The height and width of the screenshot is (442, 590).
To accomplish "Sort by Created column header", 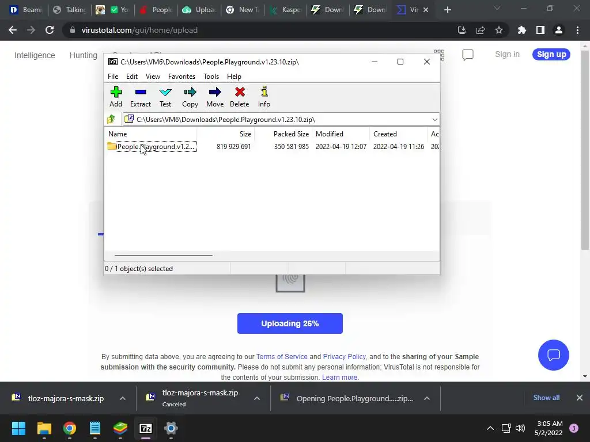I will [385, 134].
